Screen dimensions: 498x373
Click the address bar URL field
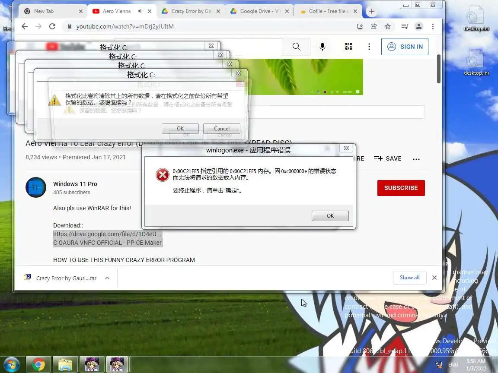(210, 26)
